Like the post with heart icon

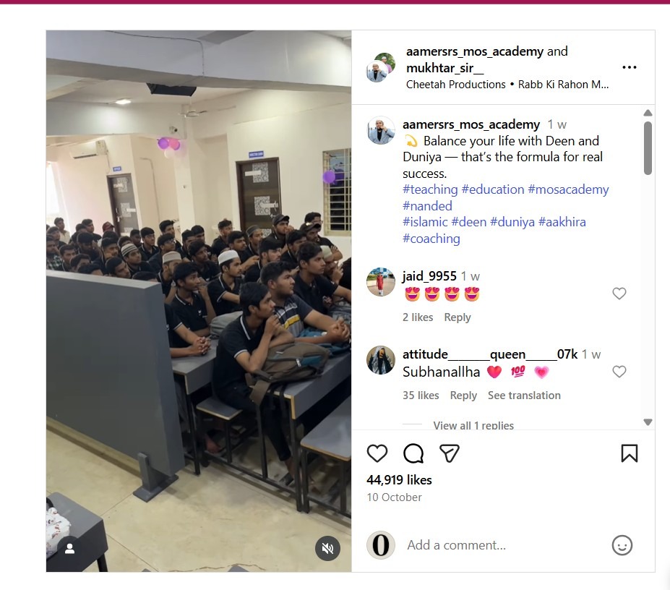[x=377, y=453]
